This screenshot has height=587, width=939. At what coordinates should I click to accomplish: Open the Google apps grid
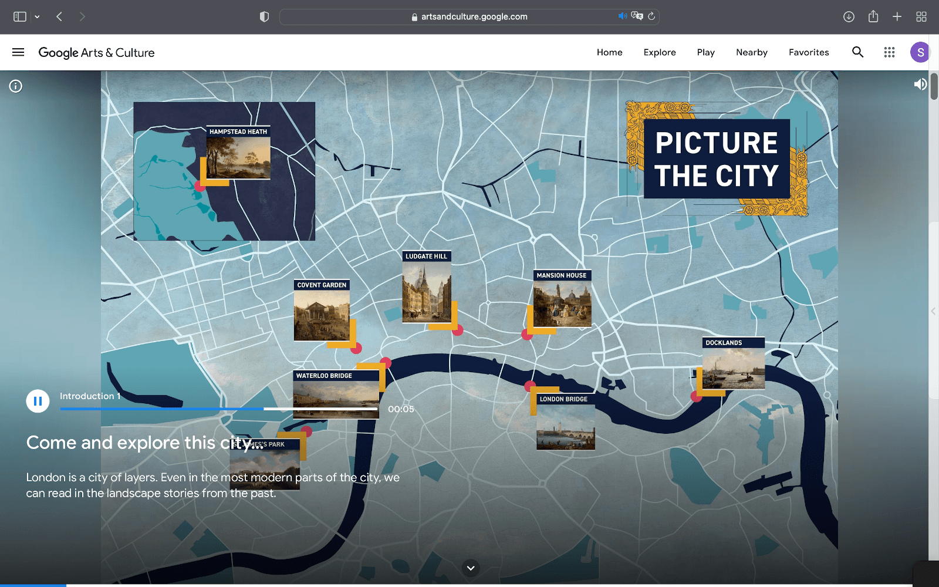(x=889, y=52)
